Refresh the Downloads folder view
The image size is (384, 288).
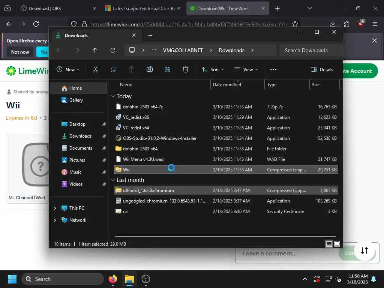click(113, 50)
